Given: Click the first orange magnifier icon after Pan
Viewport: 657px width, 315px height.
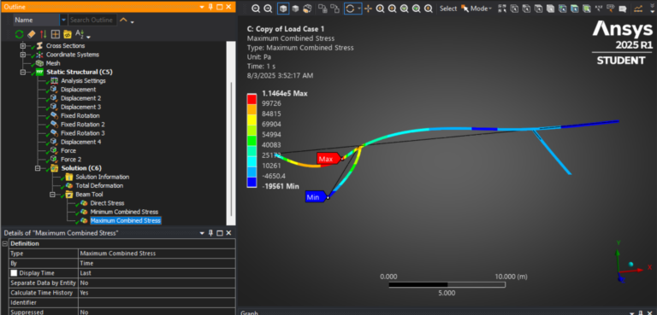Looking at the screenshot, I should pos(380,9).
